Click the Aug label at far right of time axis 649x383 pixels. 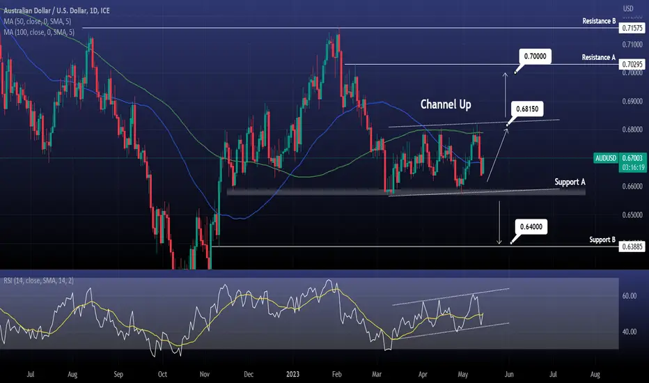(x=595, y=375)
